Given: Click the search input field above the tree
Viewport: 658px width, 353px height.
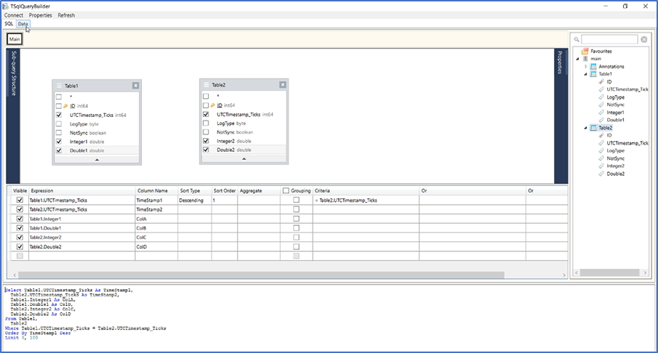Looking at the screenshot, I should point(609,39).
